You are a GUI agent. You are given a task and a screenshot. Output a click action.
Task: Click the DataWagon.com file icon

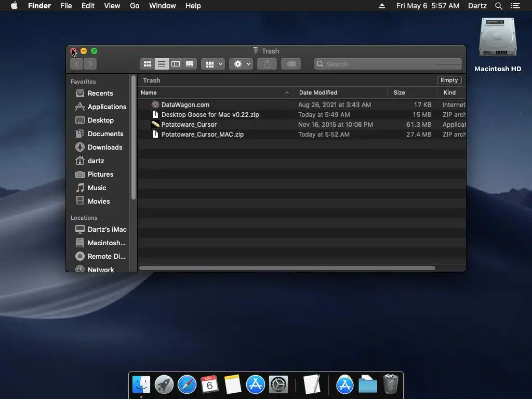155,104
